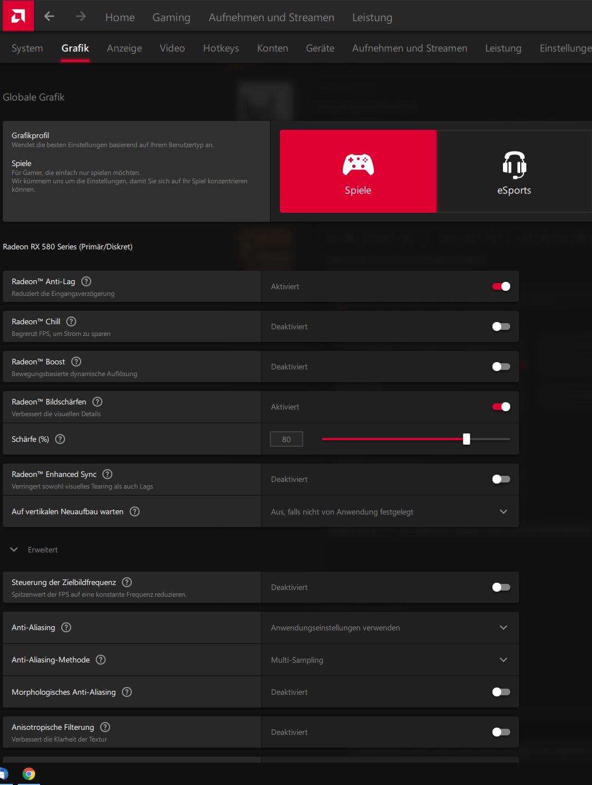Open the Gaming menu
This screenshot has height=785, width=592.
coord(171,17)
